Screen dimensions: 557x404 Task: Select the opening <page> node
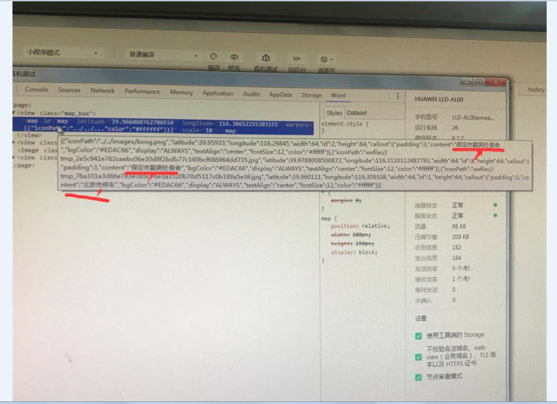coord(22,105)
